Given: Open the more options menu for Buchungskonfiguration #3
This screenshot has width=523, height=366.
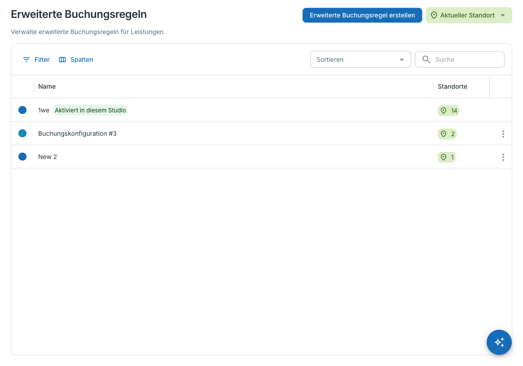Looking at the screenshot, I should pyautogui.click(x=503, y=134).
